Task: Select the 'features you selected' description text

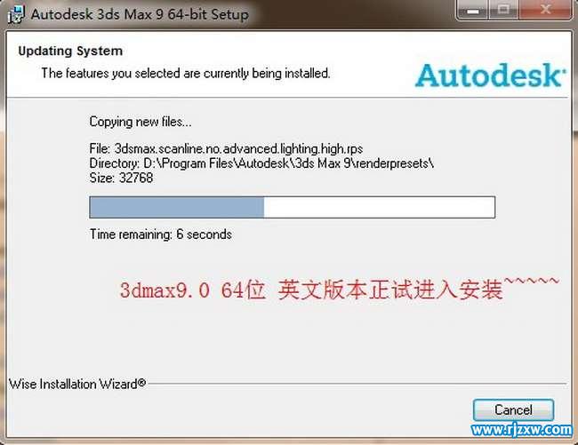Action: tap(186, 73)
